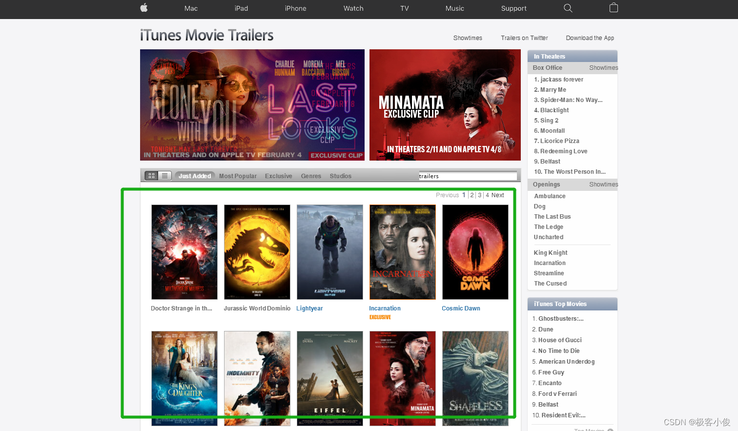Viewport: 738px width, 431px height.
Task: Open Box Office Showtimes link
Action: coord(603,68)
